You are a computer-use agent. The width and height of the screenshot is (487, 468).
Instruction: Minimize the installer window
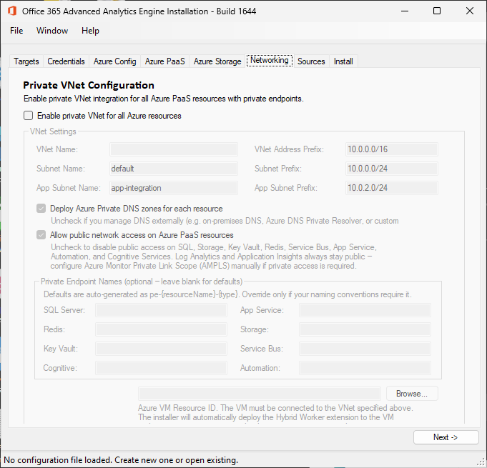click(x=404, y=11)
